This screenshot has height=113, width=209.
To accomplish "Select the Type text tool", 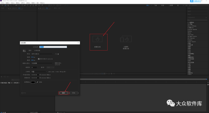I will pyautogui.click(x=28, y=5).
